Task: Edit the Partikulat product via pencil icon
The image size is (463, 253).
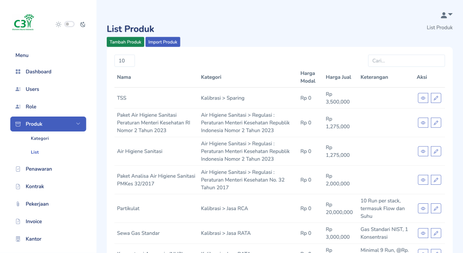Action: (x=435, y=208)
